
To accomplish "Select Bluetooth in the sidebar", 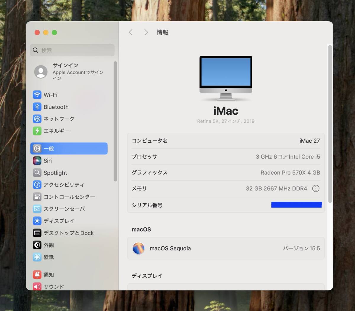I will point(69,107).
